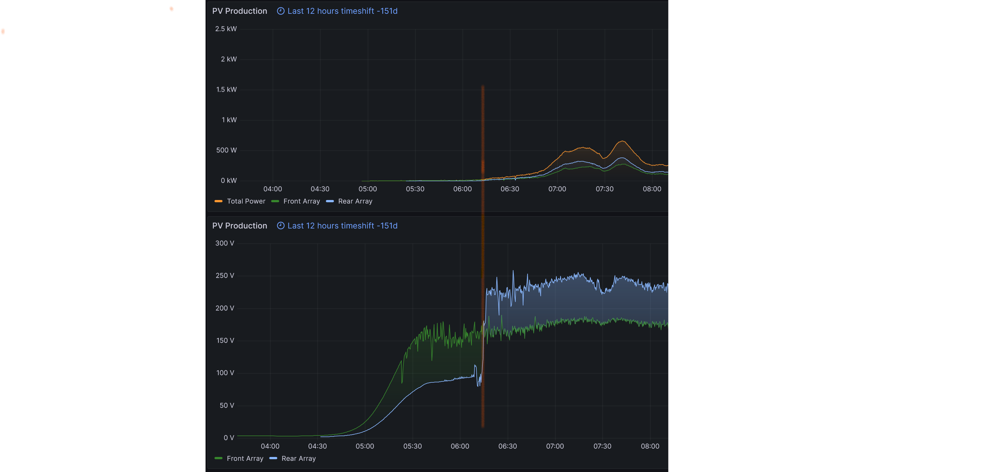Click the clock icon in the bottom panel header

point(280,226)
